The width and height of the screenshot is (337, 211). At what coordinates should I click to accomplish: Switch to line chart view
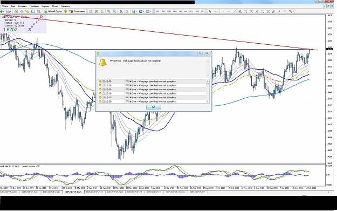[102, 11]
